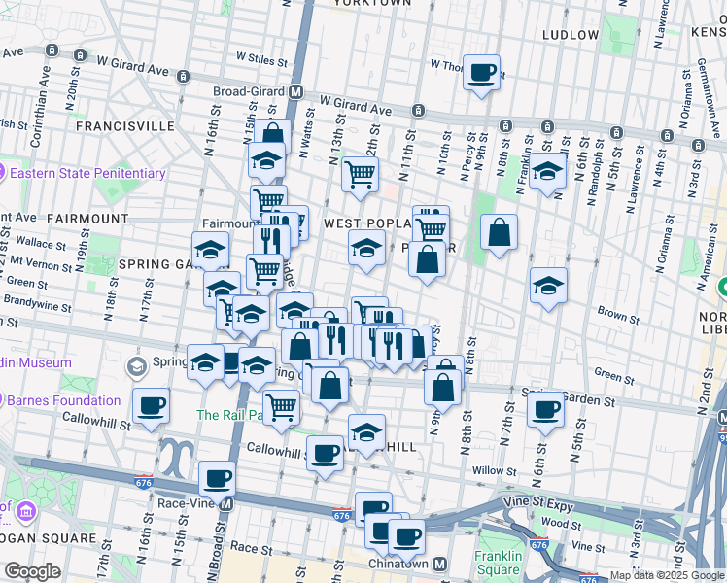Select coffee marker above Race-Vine station

(x=217, y=480)
